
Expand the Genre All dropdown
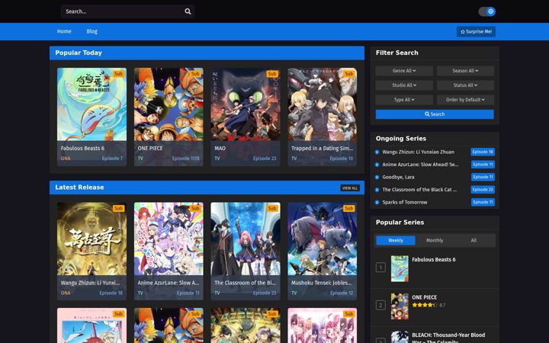404,71
